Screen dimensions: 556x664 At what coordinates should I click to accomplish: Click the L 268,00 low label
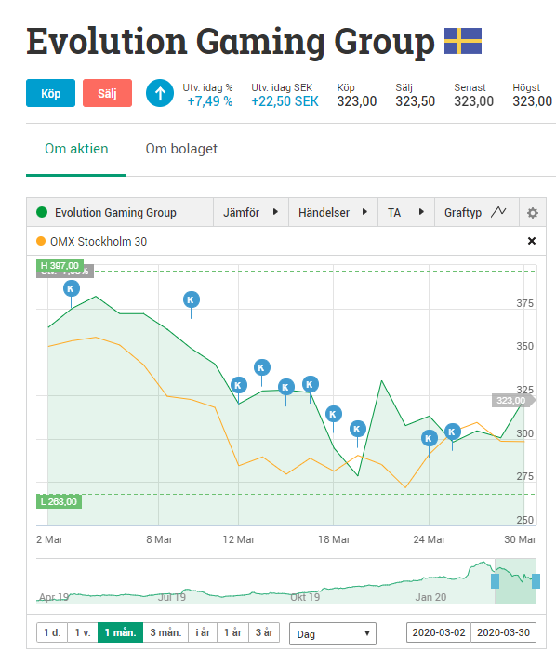(x=59, y=502)
